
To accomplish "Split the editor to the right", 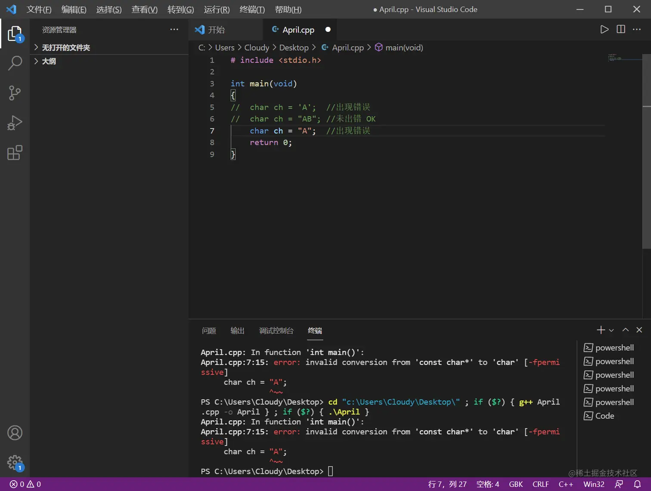I will [x=620, y=29].
